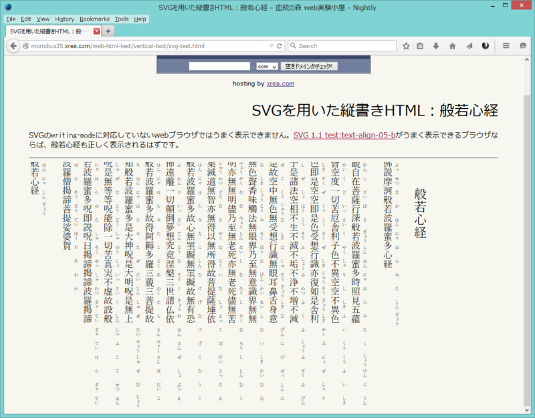Image resolution: width=535 pixels, height=418 pixels.
Task: Click the domain name input field
Action: pos(219,66)
